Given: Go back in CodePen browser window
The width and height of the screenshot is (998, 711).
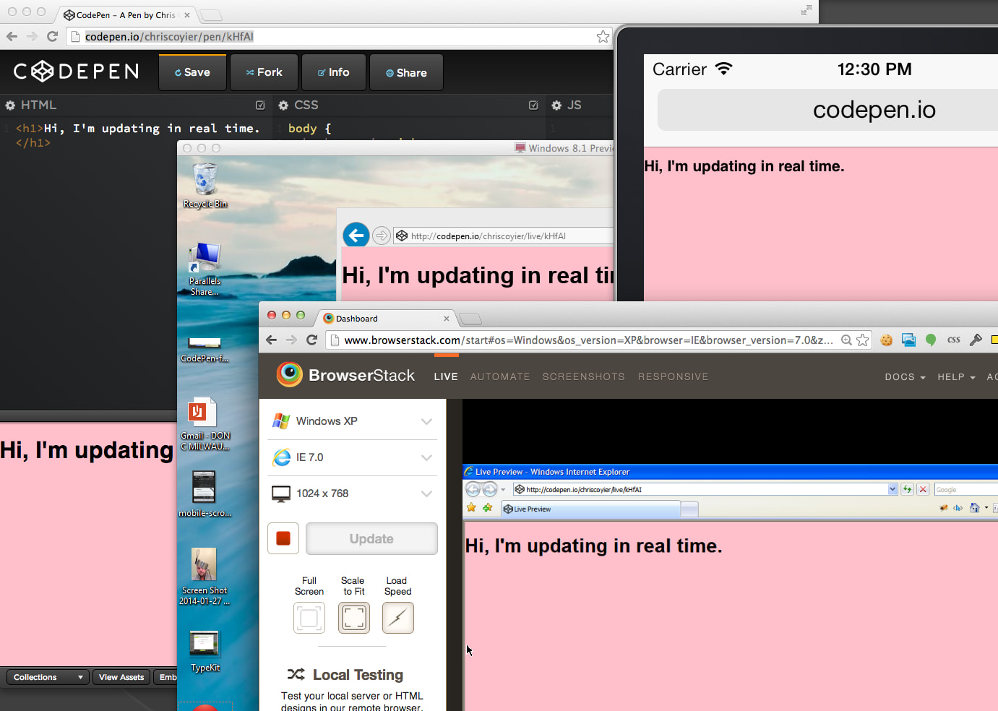Looking at the screenshot, I should [x=12, y=36].
